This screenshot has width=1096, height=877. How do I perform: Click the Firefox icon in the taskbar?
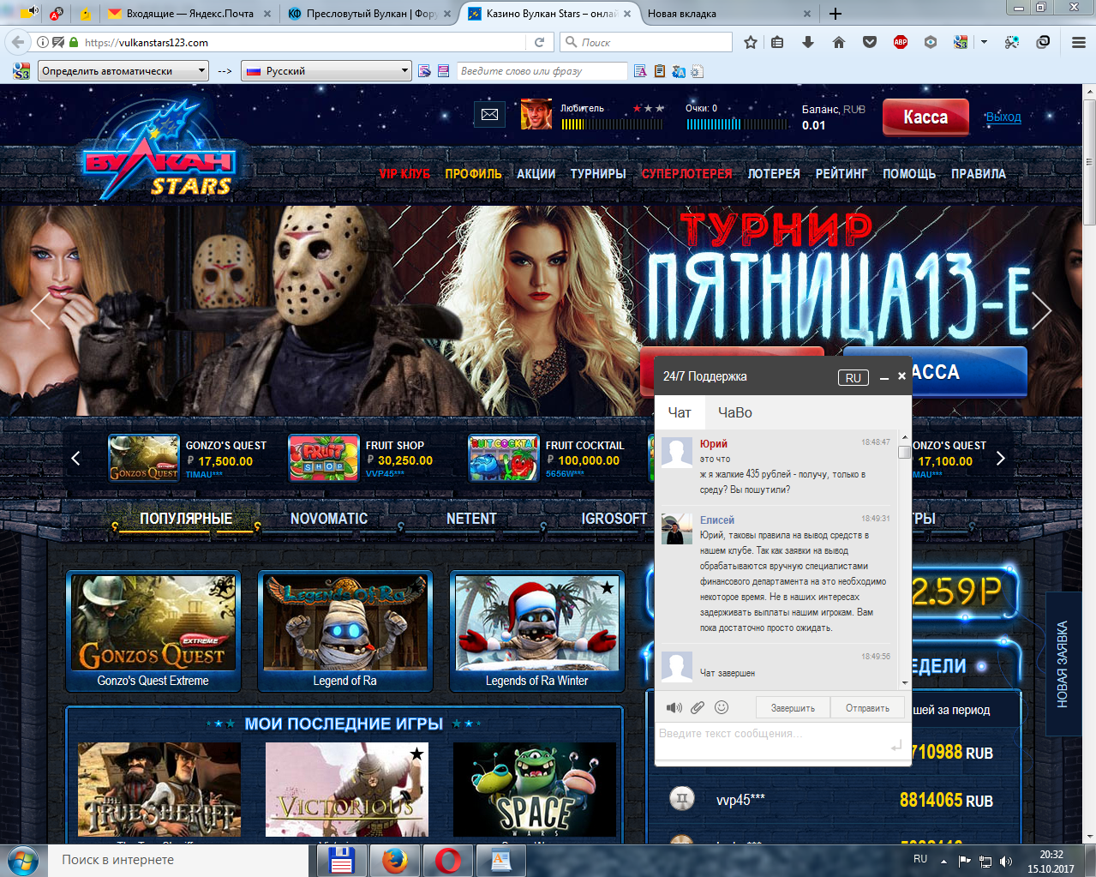[395, 860]
